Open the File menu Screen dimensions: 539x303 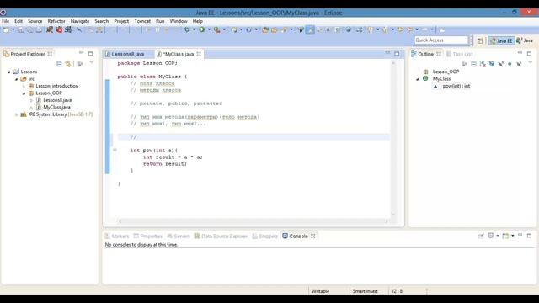(6, 21)
